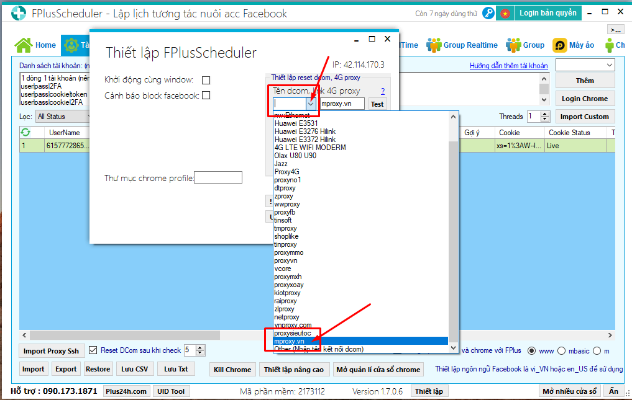Click the Export button
This screenshot has height=400, width=632.
pyautogui.click(x=66, y=369)
